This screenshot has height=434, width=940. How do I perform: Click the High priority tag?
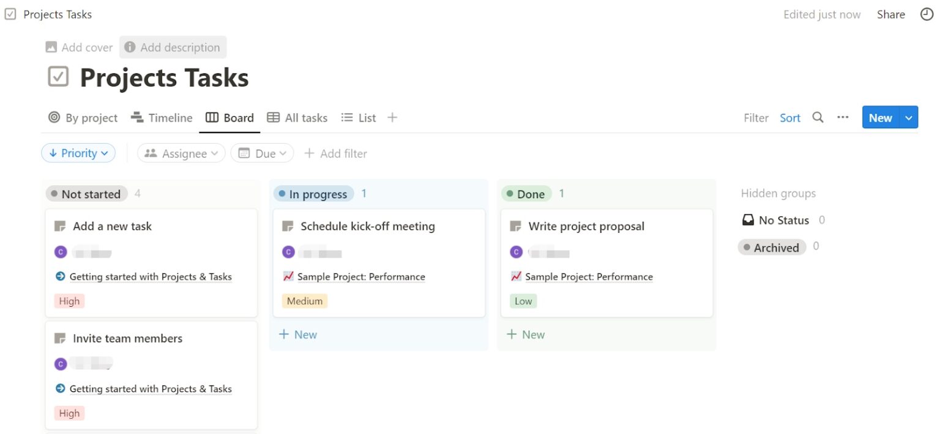69,301
